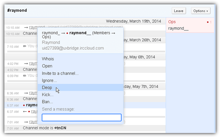The height and width of the screenshot is (137, 220).
Task: Click the uid27399@uxbridge.irccloud.com hostmask text
Action: pos(73,48)
